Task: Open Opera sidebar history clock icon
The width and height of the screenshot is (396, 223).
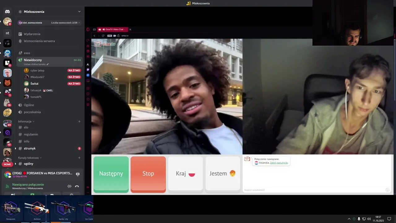Action: click(88, 94)
